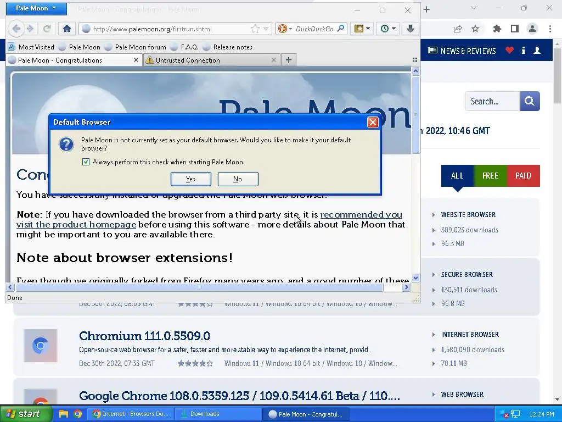Click the DuckDuckGo search input field
This screenshot has height=422, width=562.
click(314, 29)
